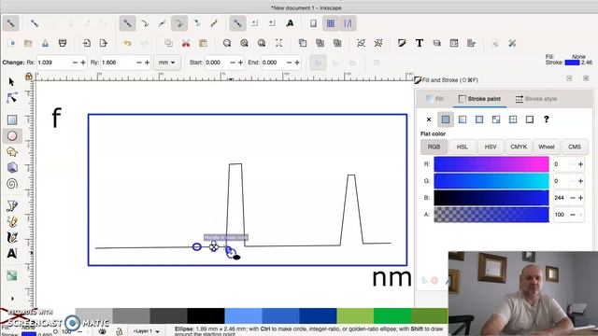
Task: Click the Zoom to drawing icon
Action: pos(244,44)
